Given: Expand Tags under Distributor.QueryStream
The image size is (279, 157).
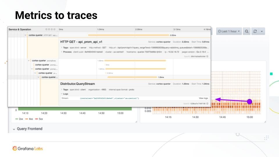Looking at the screenshot, I should pyautogui.click(x=62, y=90).
